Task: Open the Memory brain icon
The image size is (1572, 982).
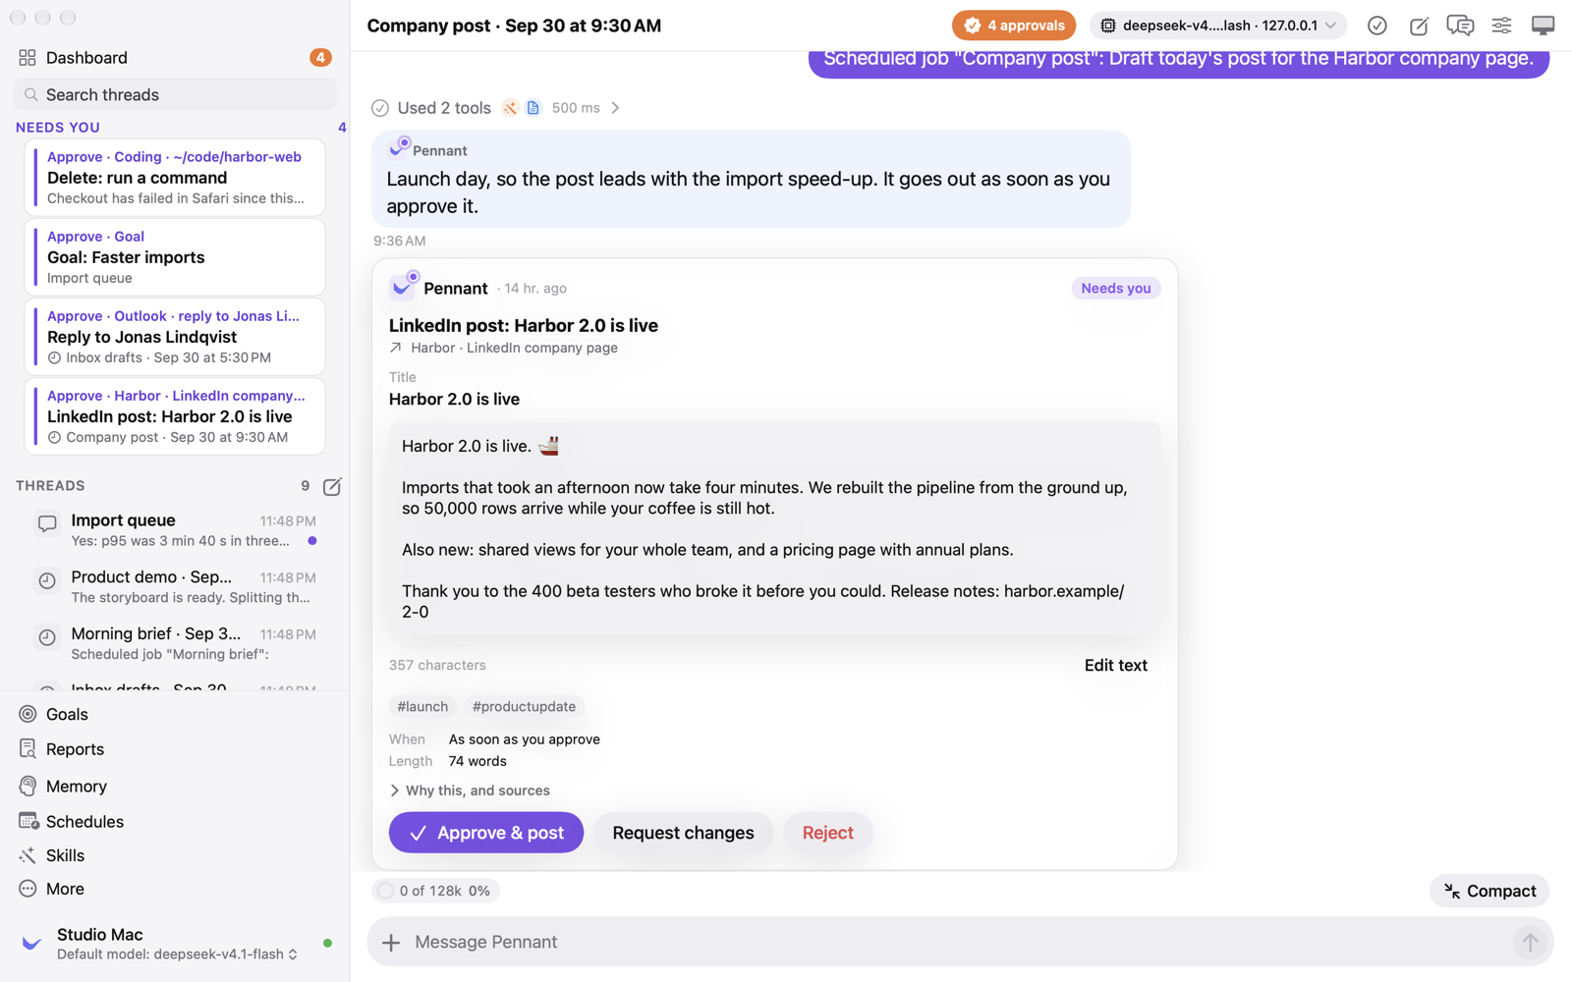Action: click(28, 786)
